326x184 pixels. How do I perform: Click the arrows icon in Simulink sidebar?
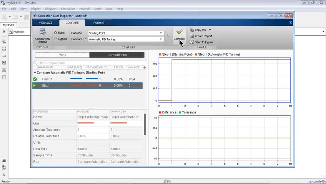tap(4, 56)
